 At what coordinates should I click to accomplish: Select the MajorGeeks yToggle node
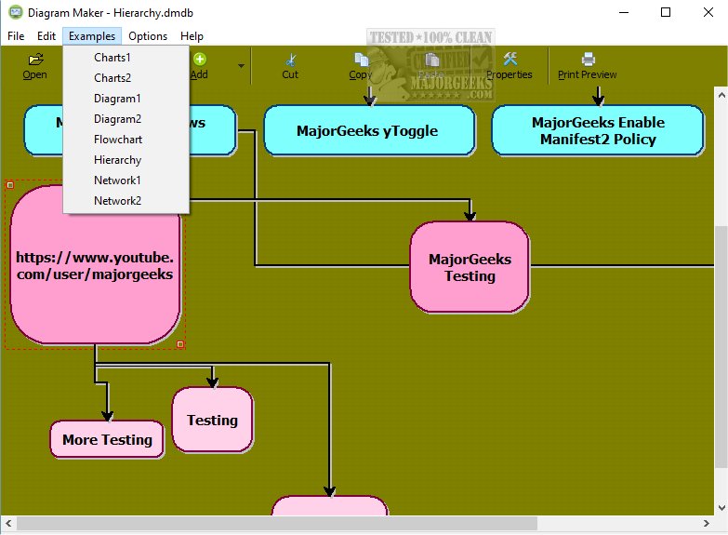click(x=369, y=130)
